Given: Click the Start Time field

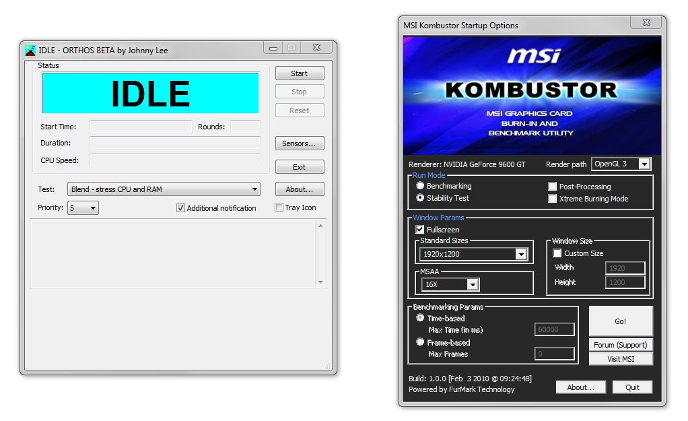Looking at the screenshot, I should click(x=141, y=127).
